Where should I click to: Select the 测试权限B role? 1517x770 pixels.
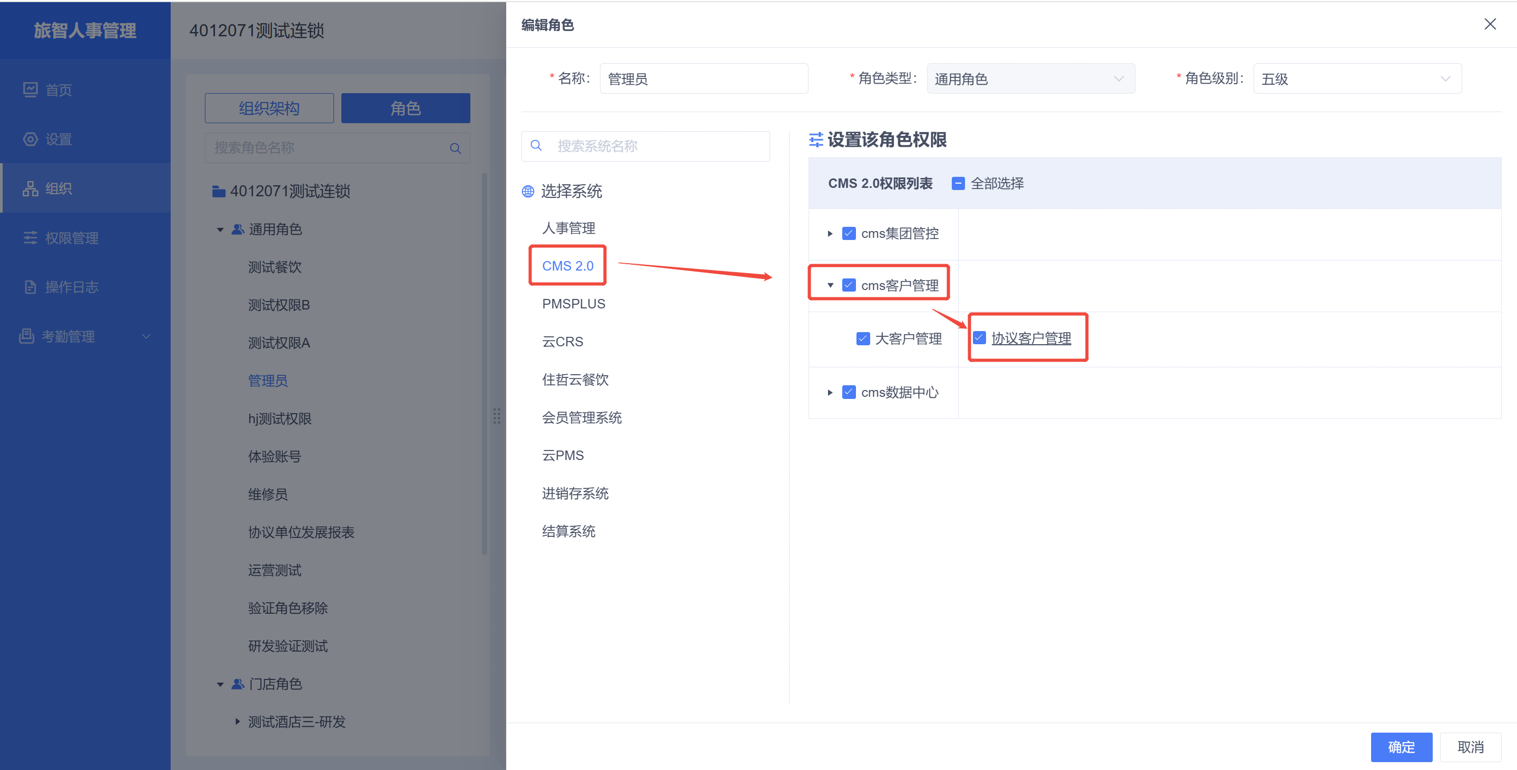[x=279, y=305]
